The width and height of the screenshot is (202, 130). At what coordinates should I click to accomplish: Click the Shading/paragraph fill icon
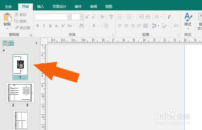(x=164, y=26)
